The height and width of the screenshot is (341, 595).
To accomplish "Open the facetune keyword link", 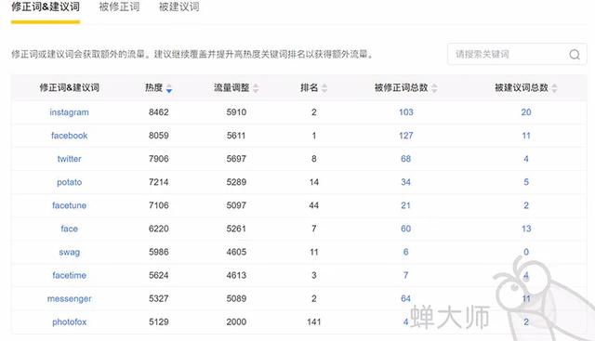I will [x=69, y=205].
